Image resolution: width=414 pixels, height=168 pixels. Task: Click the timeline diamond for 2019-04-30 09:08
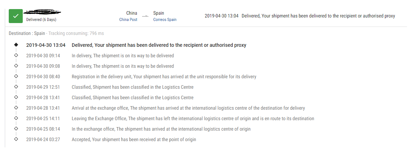(16, 66)
